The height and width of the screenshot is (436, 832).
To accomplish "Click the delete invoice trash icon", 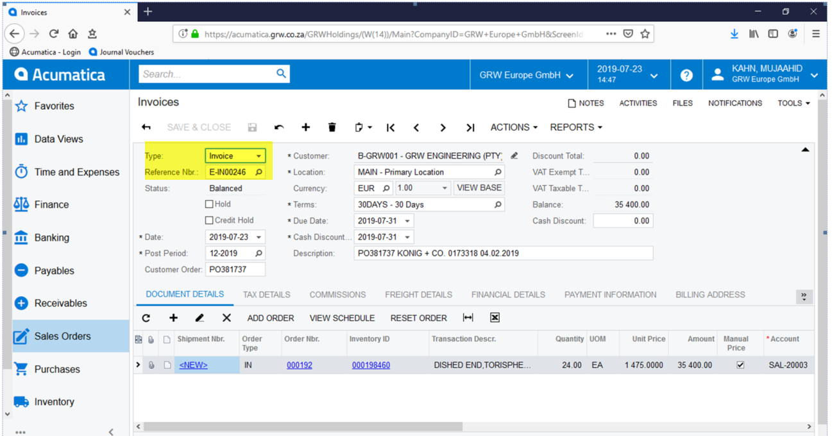I will (332, 127).
